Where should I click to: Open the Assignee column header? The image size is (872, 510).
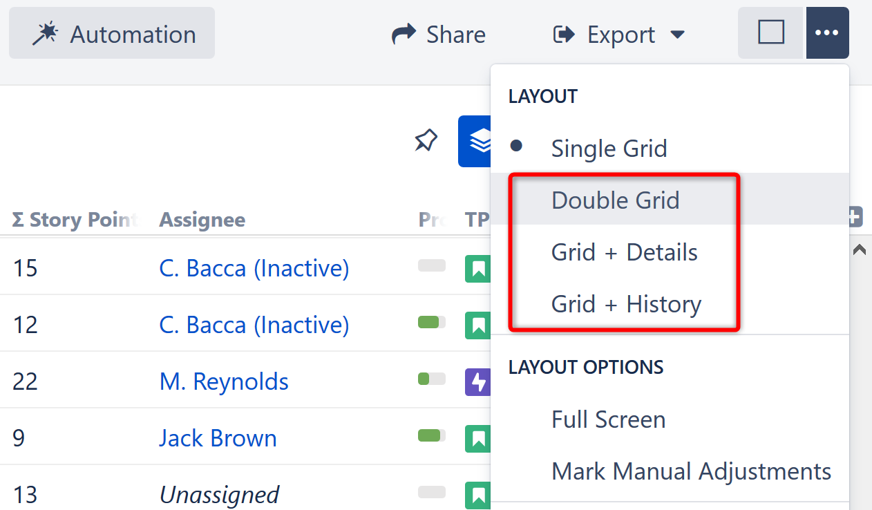(x=202, y=220)
